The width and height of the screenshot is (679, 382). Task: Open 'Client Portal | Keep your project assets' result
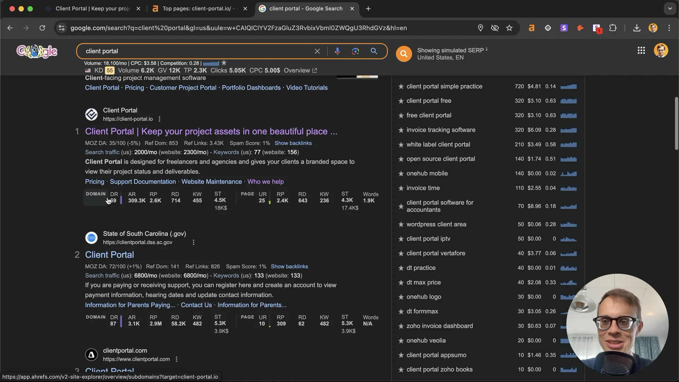[x=211, y=132]
